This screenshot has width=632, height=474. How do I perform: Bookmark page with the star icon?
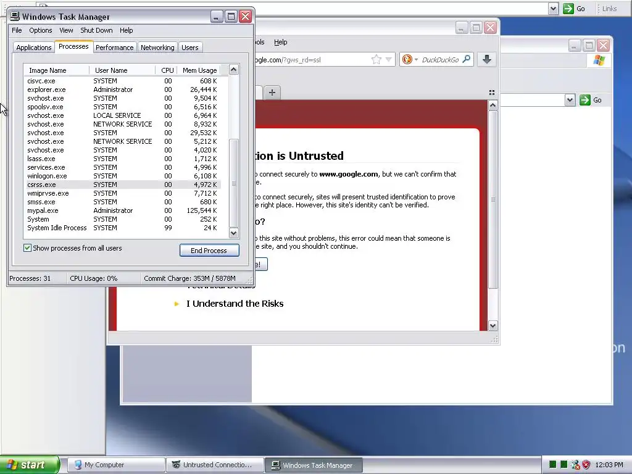click(x=376, y=60)
